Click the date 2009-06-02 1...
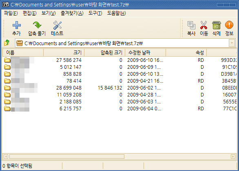239x171 pixels. pos(144,88)
